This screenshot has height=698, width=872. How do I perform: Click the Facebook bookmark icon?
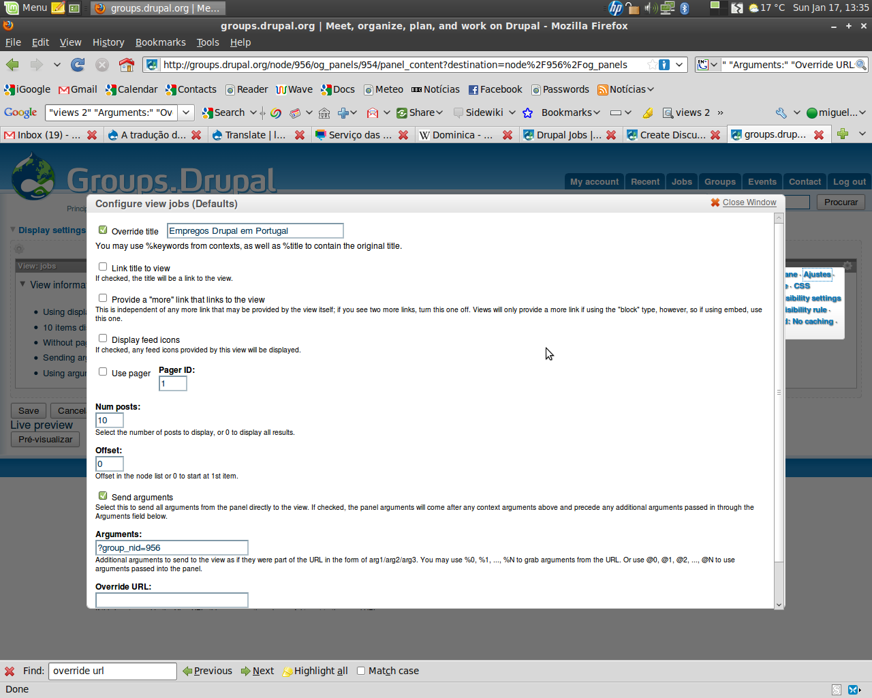473,90
